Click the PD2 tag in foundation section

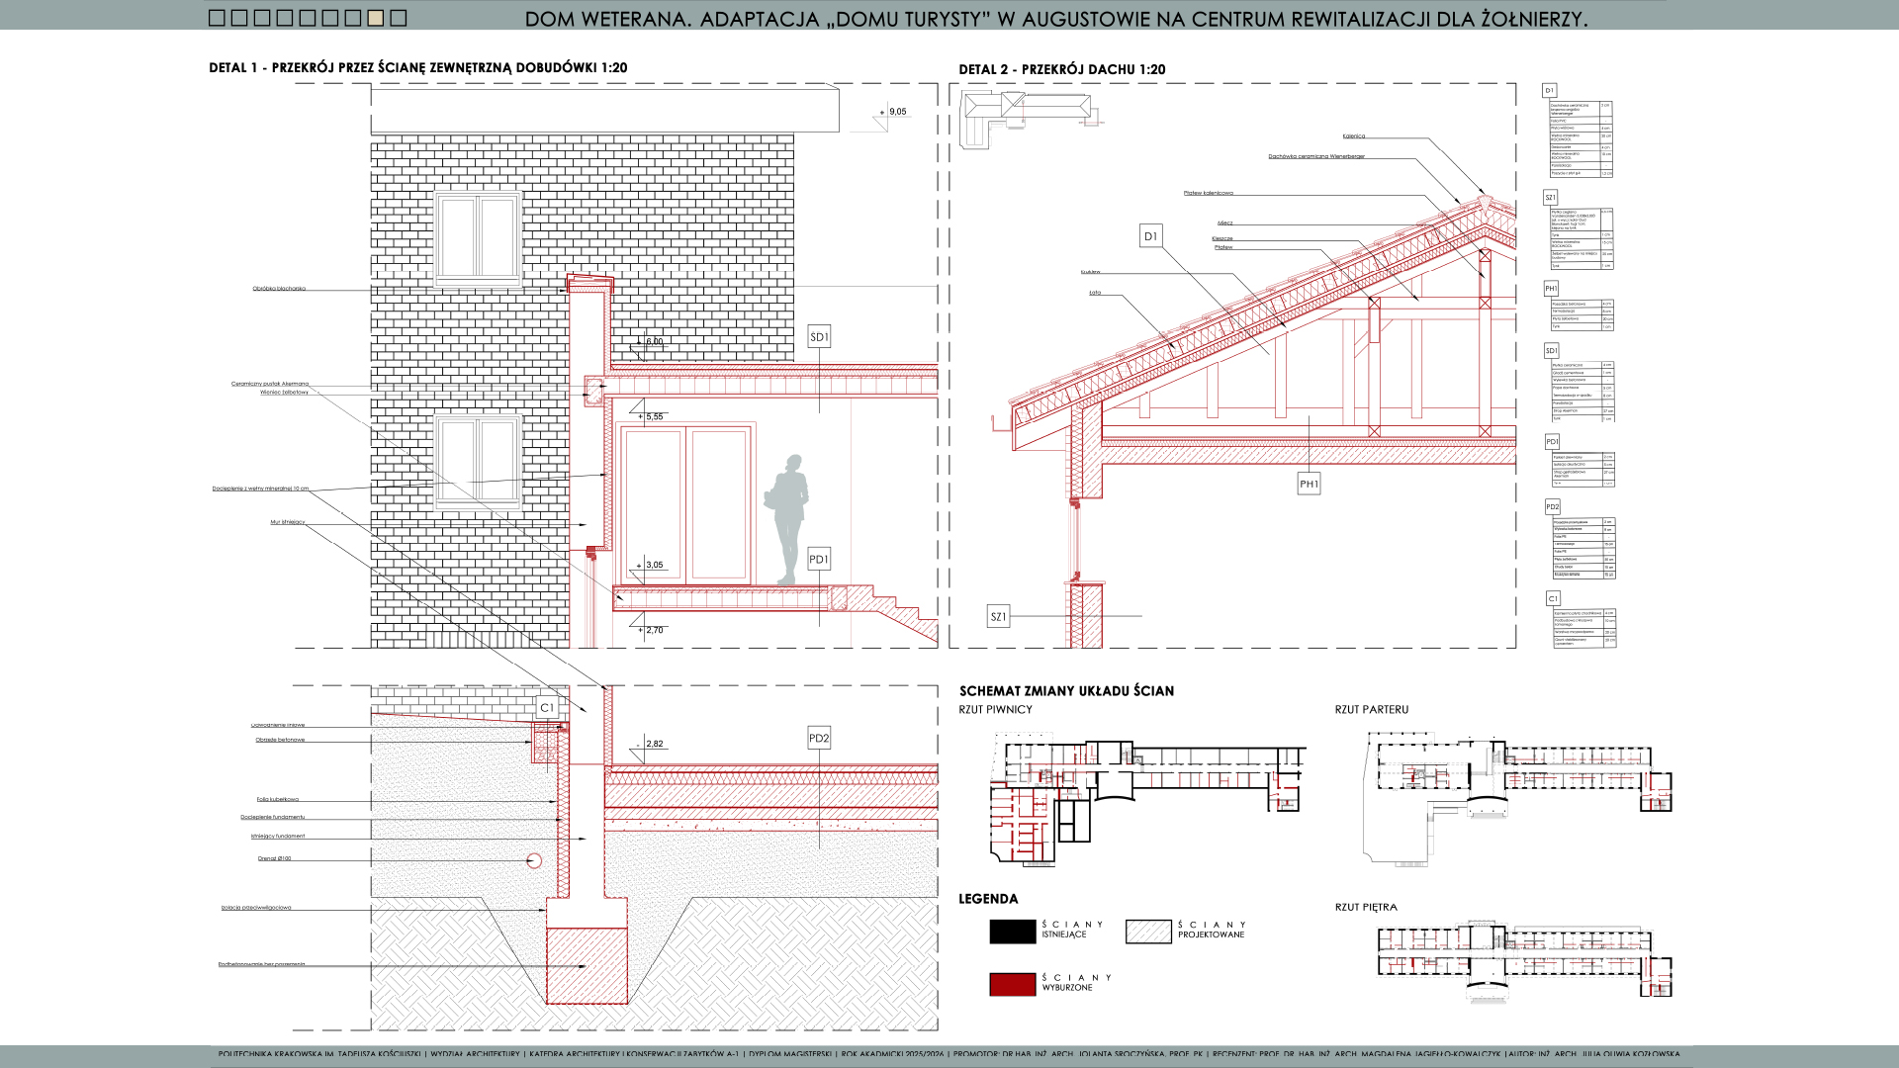[819, 739]
